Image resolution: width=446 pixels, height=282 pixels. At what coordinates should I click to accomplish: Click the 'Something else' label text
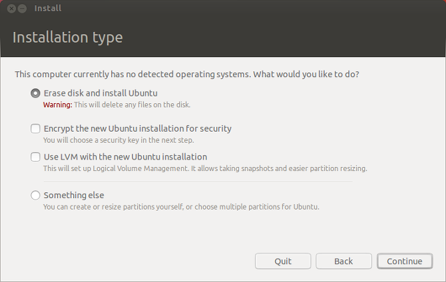point(74,196)
